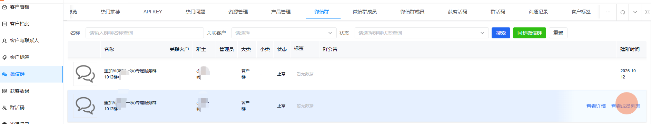The image size is (651, 124).
Task: Open 客户看板 via its sidebar icon
Action: click(4, 7)
